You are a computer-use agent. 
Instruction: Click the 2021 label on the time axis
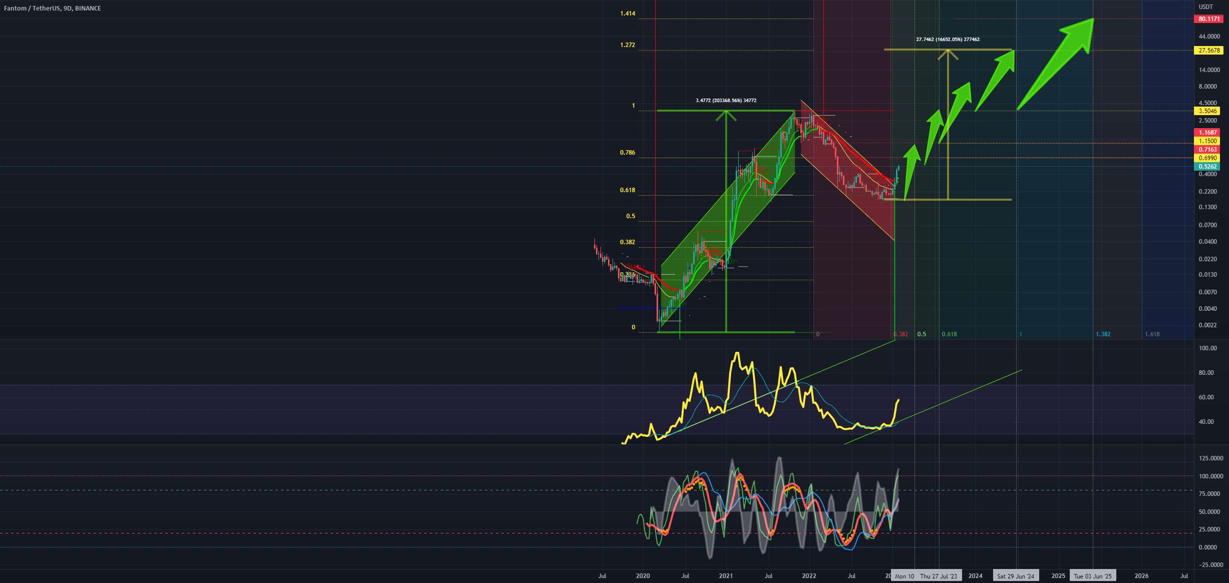point(726,576)
